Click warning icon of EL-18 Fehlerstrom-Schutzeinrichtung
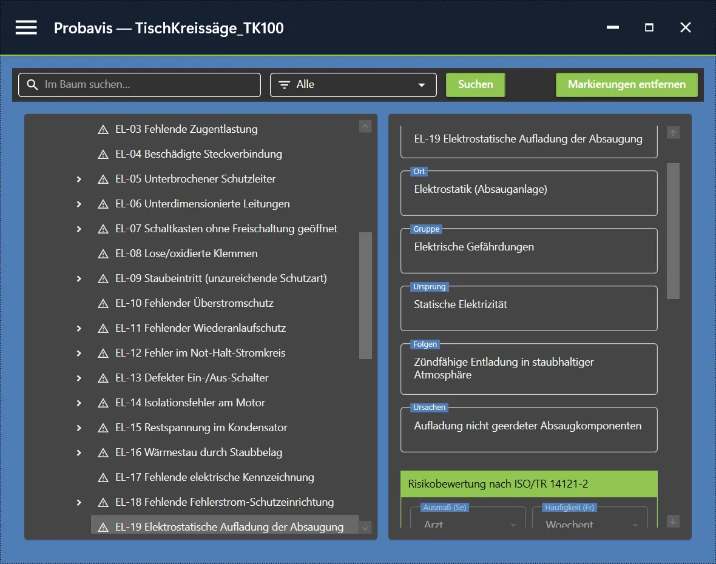Image resolution: width=716 pixels, height=564 pixels. coord(103,502)
